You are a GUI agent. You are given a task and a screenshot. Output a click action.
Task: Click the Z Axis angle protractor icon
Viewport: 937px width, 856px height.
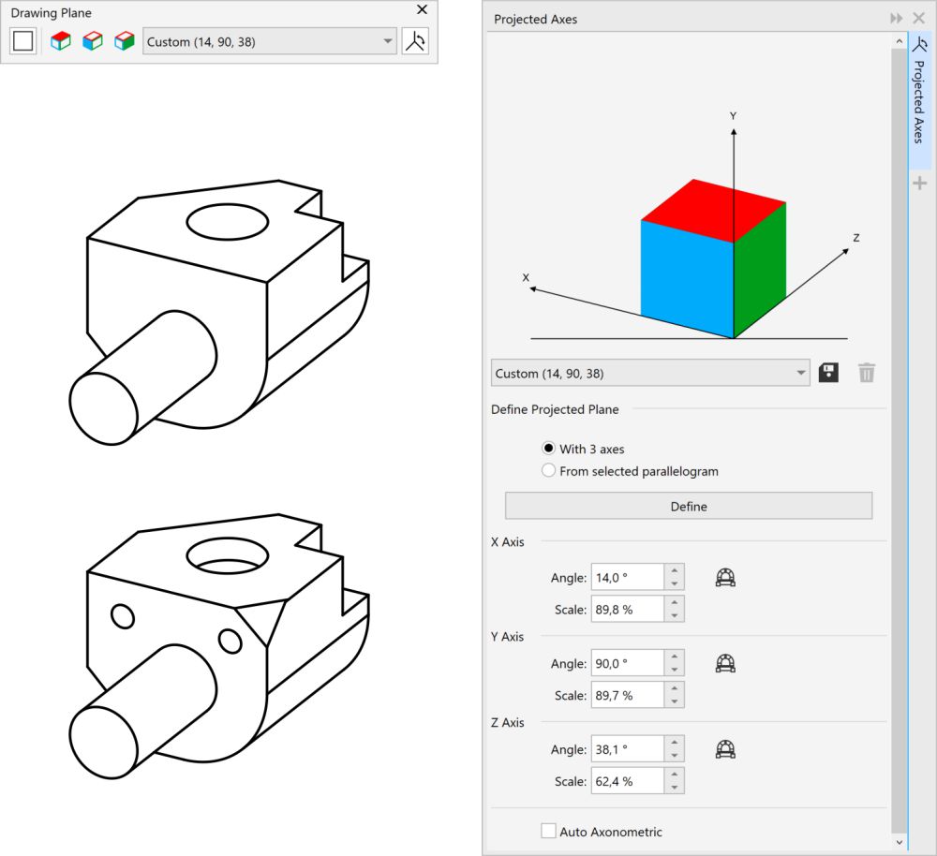point(725,749)
